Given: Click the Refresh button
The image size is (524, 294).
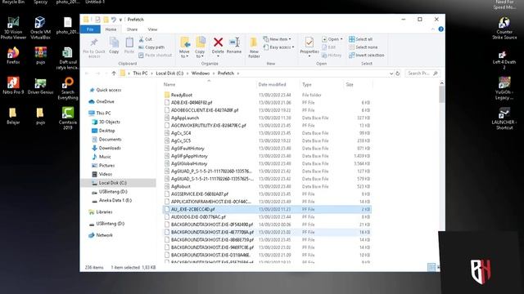Looking at the screenshot, I should point(397,73).
